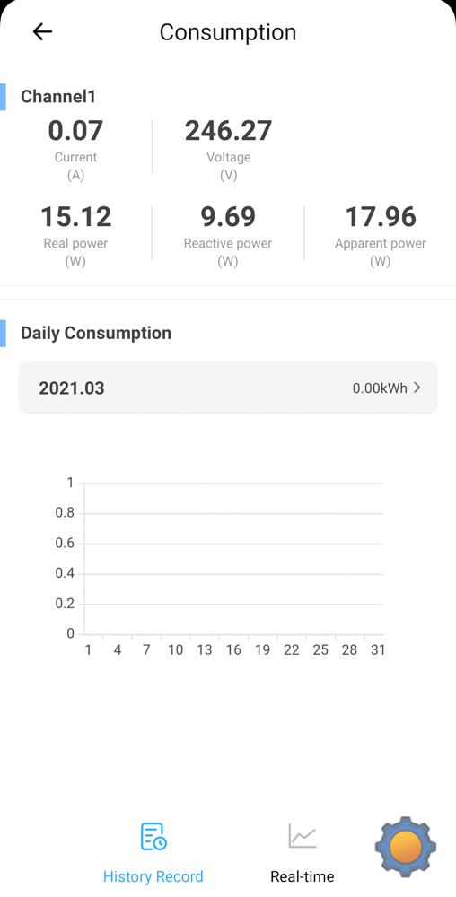Tap the Real power 15.12 value
The image size is (456, 897).
point(75,217)
